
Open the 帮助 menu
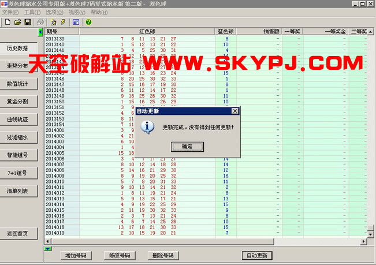coord(99,12)
